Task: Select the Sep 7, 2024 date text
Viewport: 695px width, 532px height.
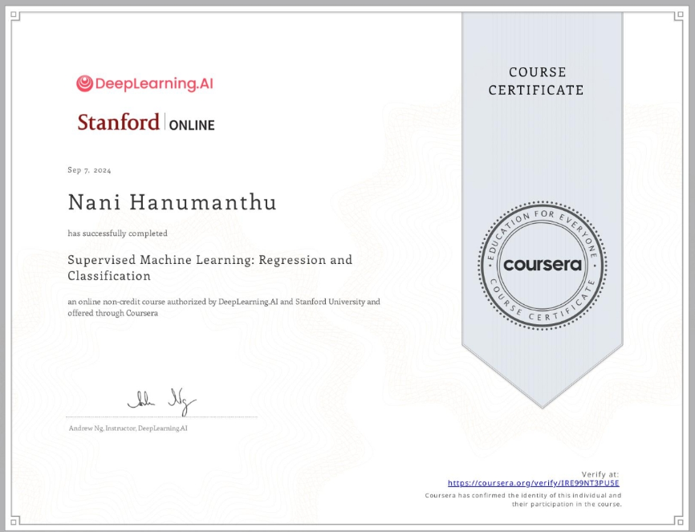Action: point(87,170)
